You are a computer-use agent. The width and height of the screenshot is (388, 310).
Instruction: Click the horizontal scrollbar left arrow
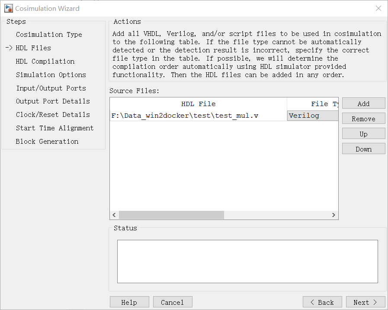[x=114, y=215]
